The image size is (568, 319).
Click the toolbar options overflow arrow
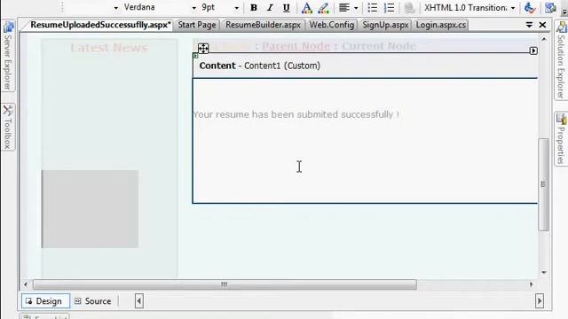[564, 12]
